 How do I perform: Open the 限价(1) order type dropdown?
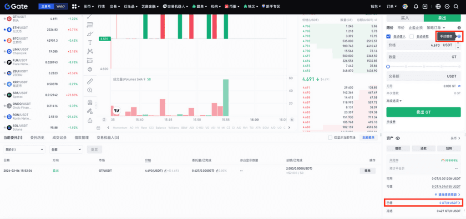[23, 149]
